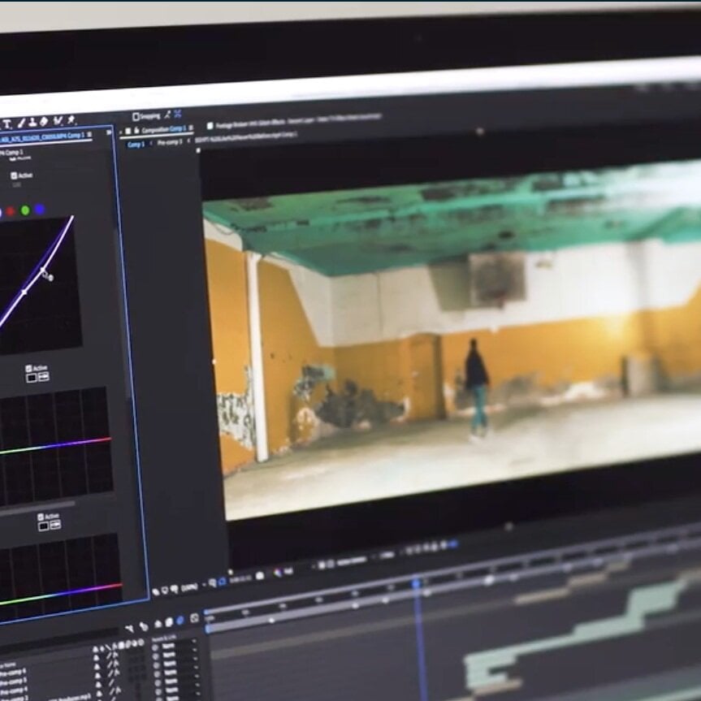Uncheck Active above the bottom hue graph
The image size is (701, 701).
pos(41,516)
